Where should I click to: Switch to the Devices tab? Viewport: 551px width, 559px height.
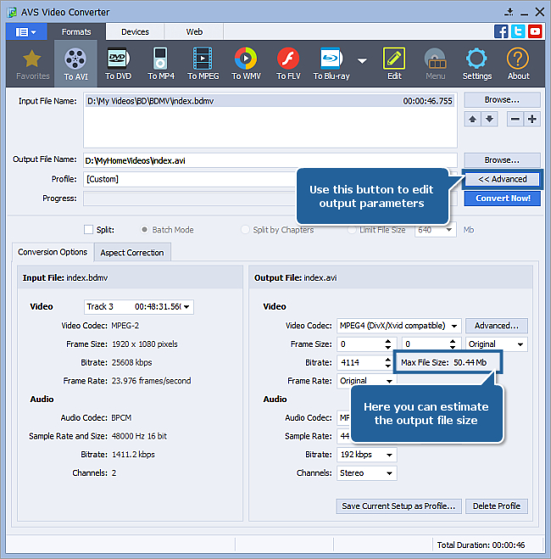(x=135, y=31)
